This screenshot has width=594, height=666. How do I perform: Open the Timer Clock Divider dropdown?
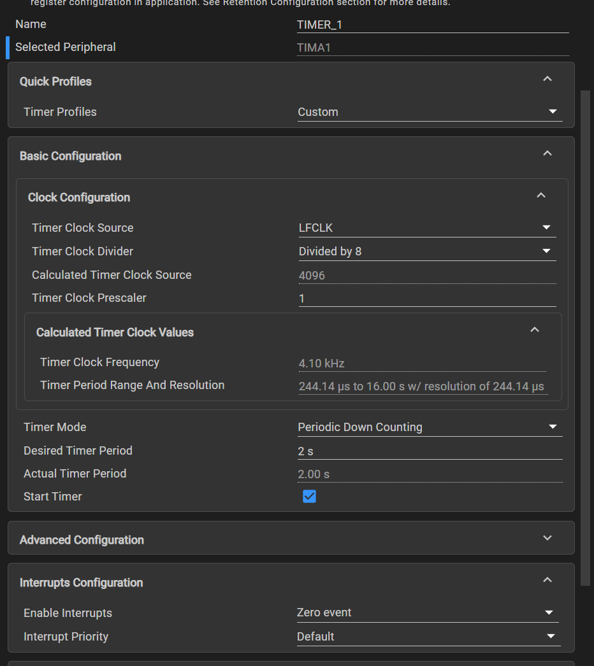pyautogui.click(x=427, y=252)
